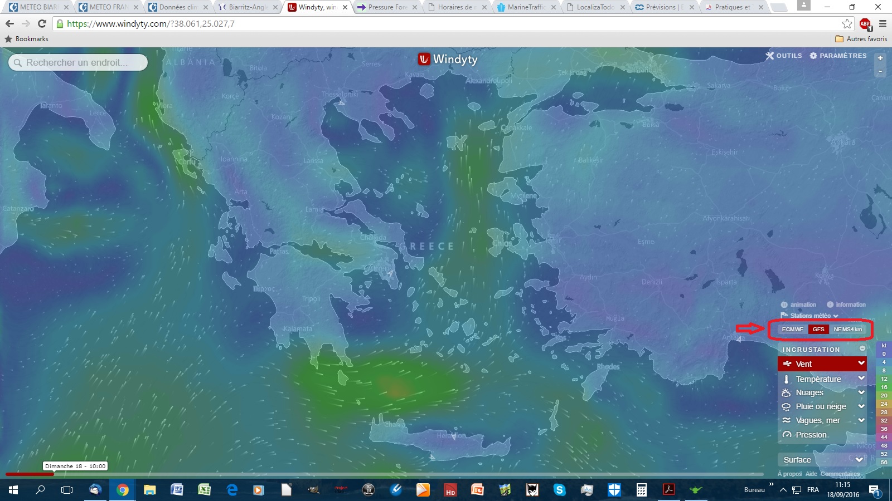
Task: Click the Windyty logo icon
Action: click(424, 59)
